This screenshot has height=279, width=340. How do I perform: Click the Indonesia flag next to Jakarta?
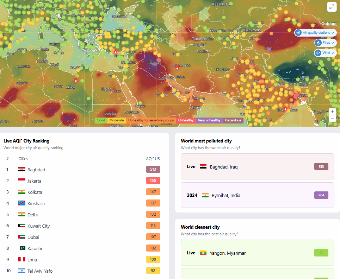pyautogui.click(x=22, y=181)
